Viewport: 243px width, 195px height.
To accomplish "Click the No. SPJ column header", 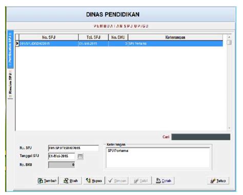I will click(x=49, y=37).
